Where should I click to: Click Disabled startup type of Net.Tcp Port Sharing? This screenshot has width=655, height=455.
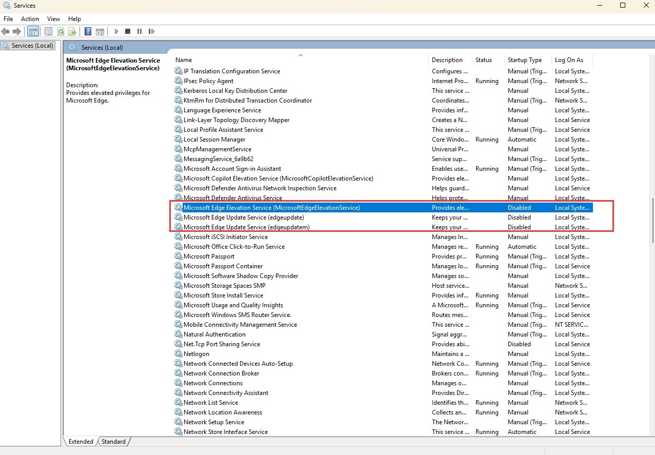click(x=519, y=344)
